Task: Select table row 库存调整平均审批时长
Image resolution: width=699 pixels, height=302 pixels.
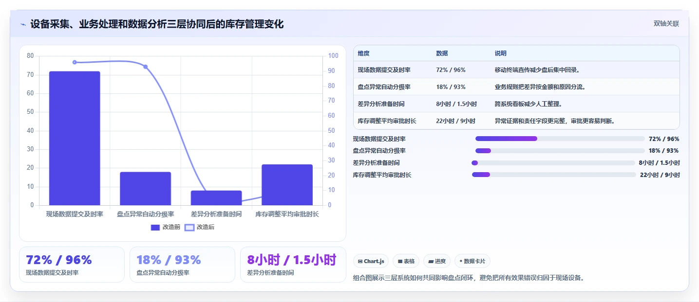Action: point(516,121)
